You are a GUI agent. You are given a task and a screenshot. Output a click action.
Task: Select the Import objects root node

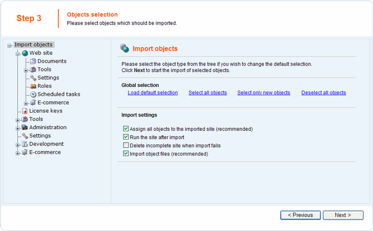click(x=33, y=45)
